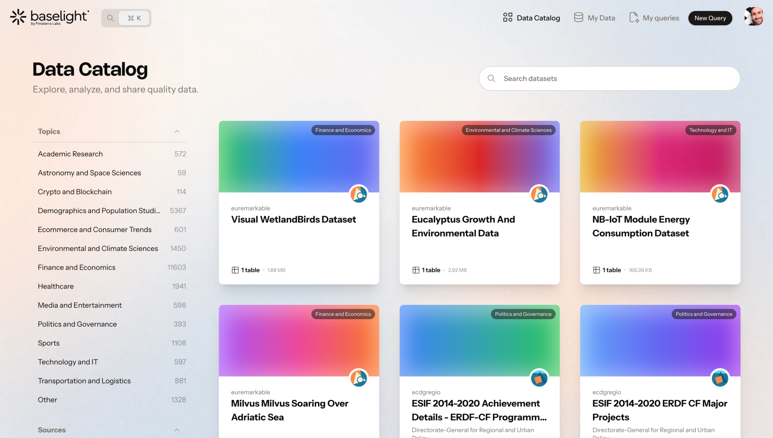
Task: Click inside the Search datasets field
Action: [609, 78]
